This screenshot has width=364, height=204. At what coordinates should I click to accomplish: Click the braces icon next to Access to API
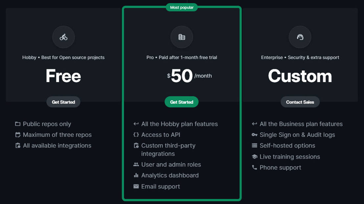[136, 134]
